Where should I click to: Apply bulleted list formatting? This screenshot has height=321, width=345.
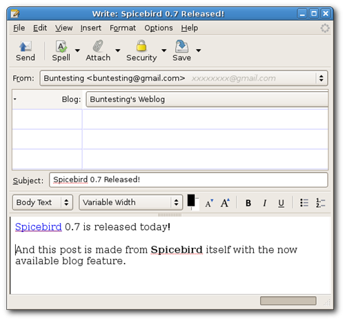click(304, 203)
